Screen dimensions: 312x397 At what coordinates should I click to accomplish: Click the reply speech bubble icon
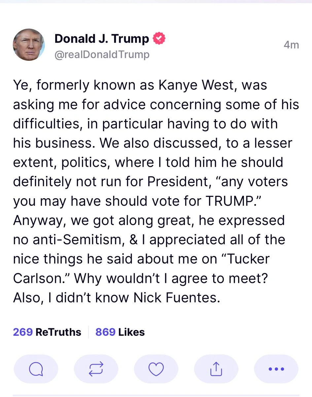coord(36,369)
